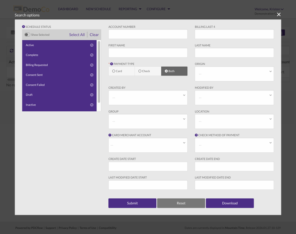Screen dimensions: 296x234
Task: Deselect the Consent Failed status
Action: coord(59,85)
